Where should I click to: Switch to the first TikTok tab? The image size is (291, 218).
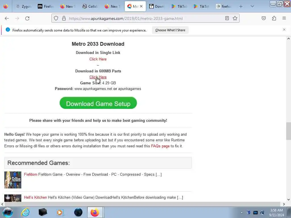coord(179,7)
